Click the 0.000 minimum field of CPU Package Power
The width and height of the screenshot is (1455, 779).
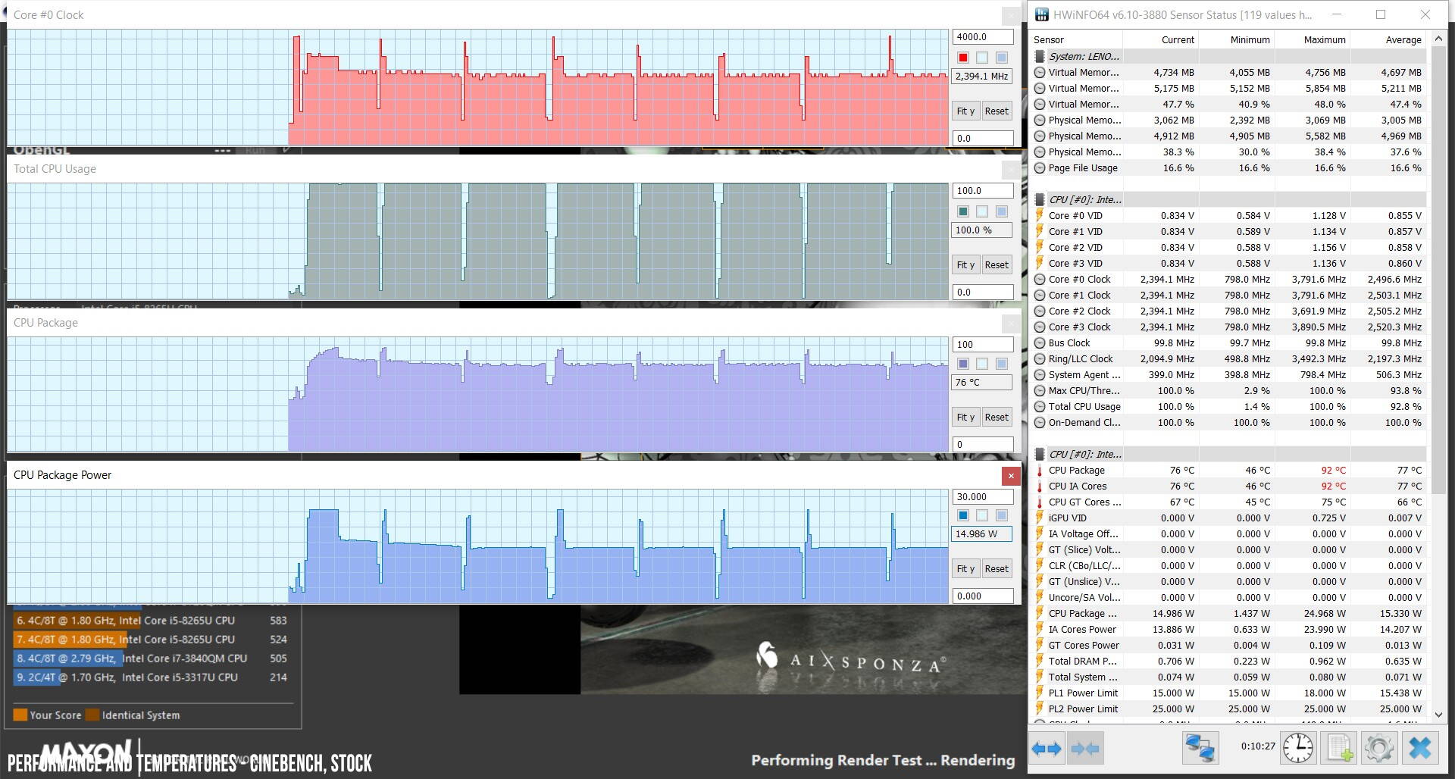[983, 596]
